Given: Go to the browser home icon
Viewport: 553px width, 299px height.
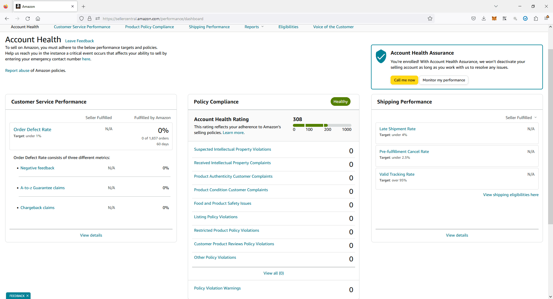Looking at the screenshot, I should (x=38, y=19).
